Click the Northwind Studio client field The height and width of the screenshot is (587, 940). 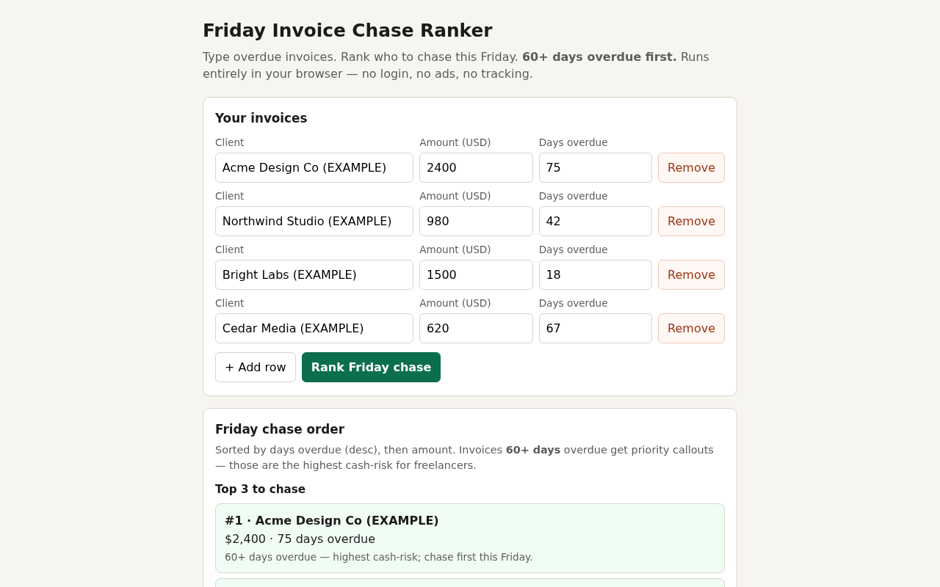pos(314,221)
